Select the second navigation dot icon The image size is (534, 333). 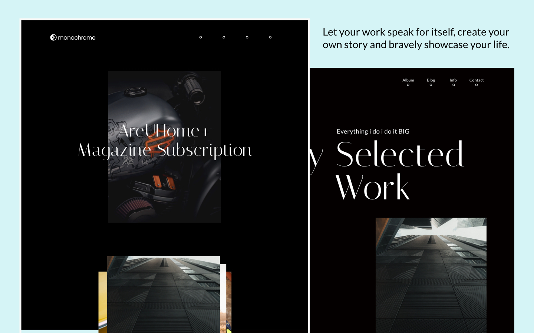[224, 37]
